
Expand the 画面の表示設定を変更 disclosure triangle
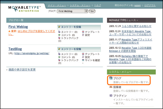point(7,70)
